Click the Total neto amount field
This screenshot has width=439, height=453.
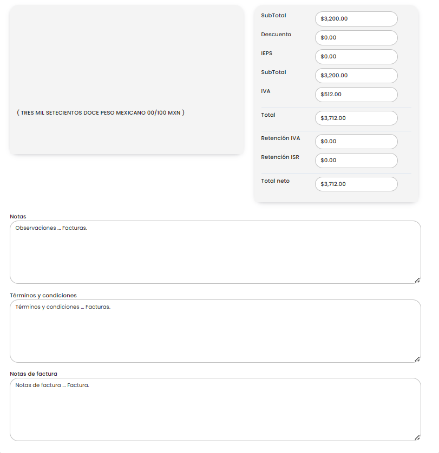[356, 184]
